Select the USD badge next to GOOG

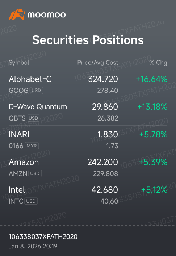click(36, 90)
